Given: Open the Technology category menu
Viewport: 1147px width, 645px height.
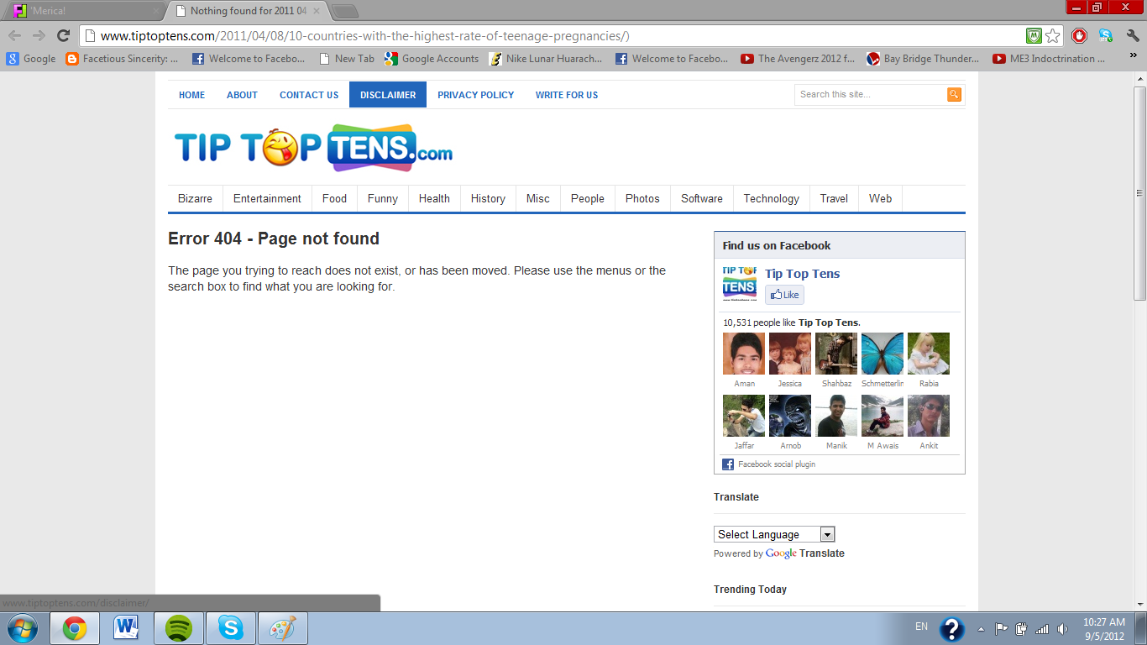Looking at the screenshot, I should (x=771, y=199).
